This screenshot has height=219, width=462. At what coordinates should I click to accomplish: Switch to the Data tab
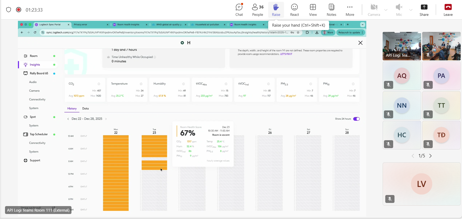coord(85,109)
